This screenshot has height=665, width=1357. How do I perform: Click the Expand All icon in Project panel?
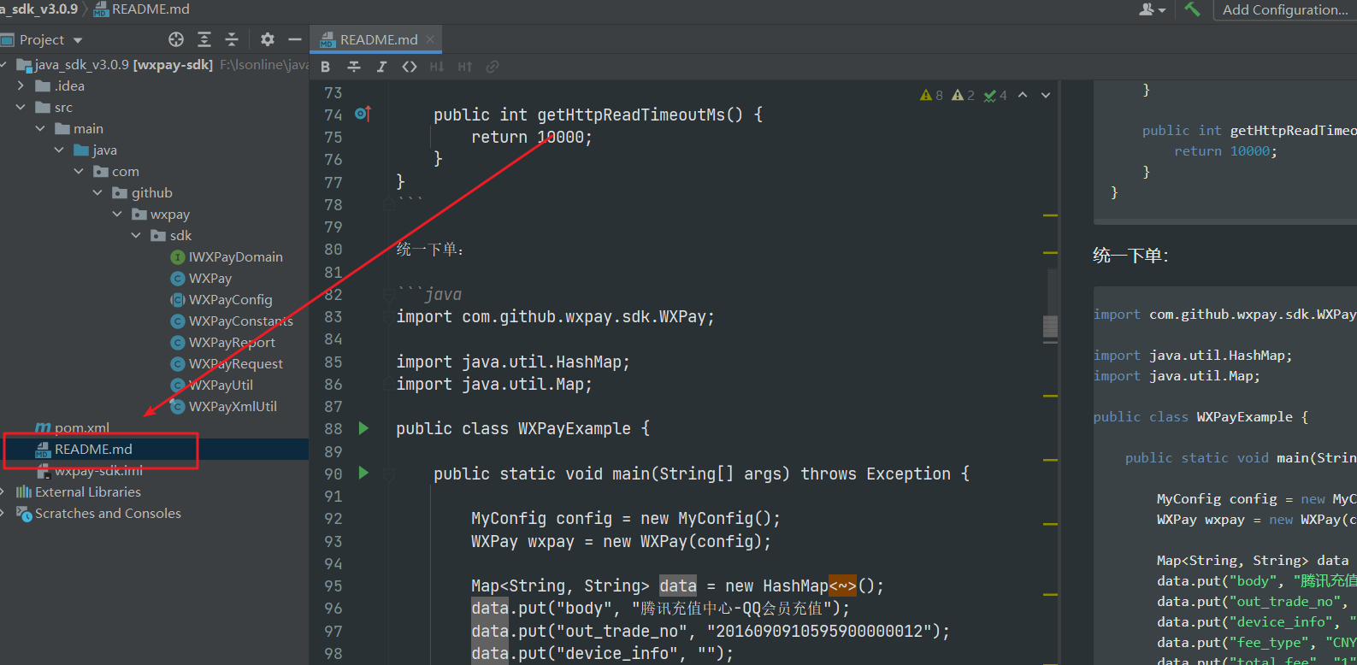pos(204,39)
